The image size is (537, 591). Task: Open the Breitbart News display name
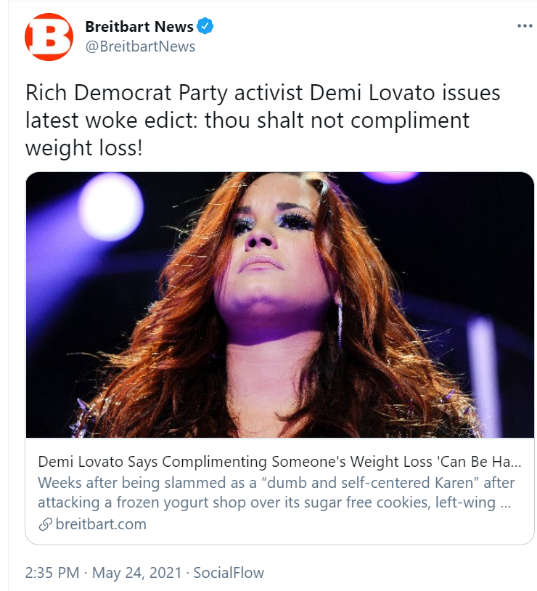pyautogui.click(x=139, y=27)
